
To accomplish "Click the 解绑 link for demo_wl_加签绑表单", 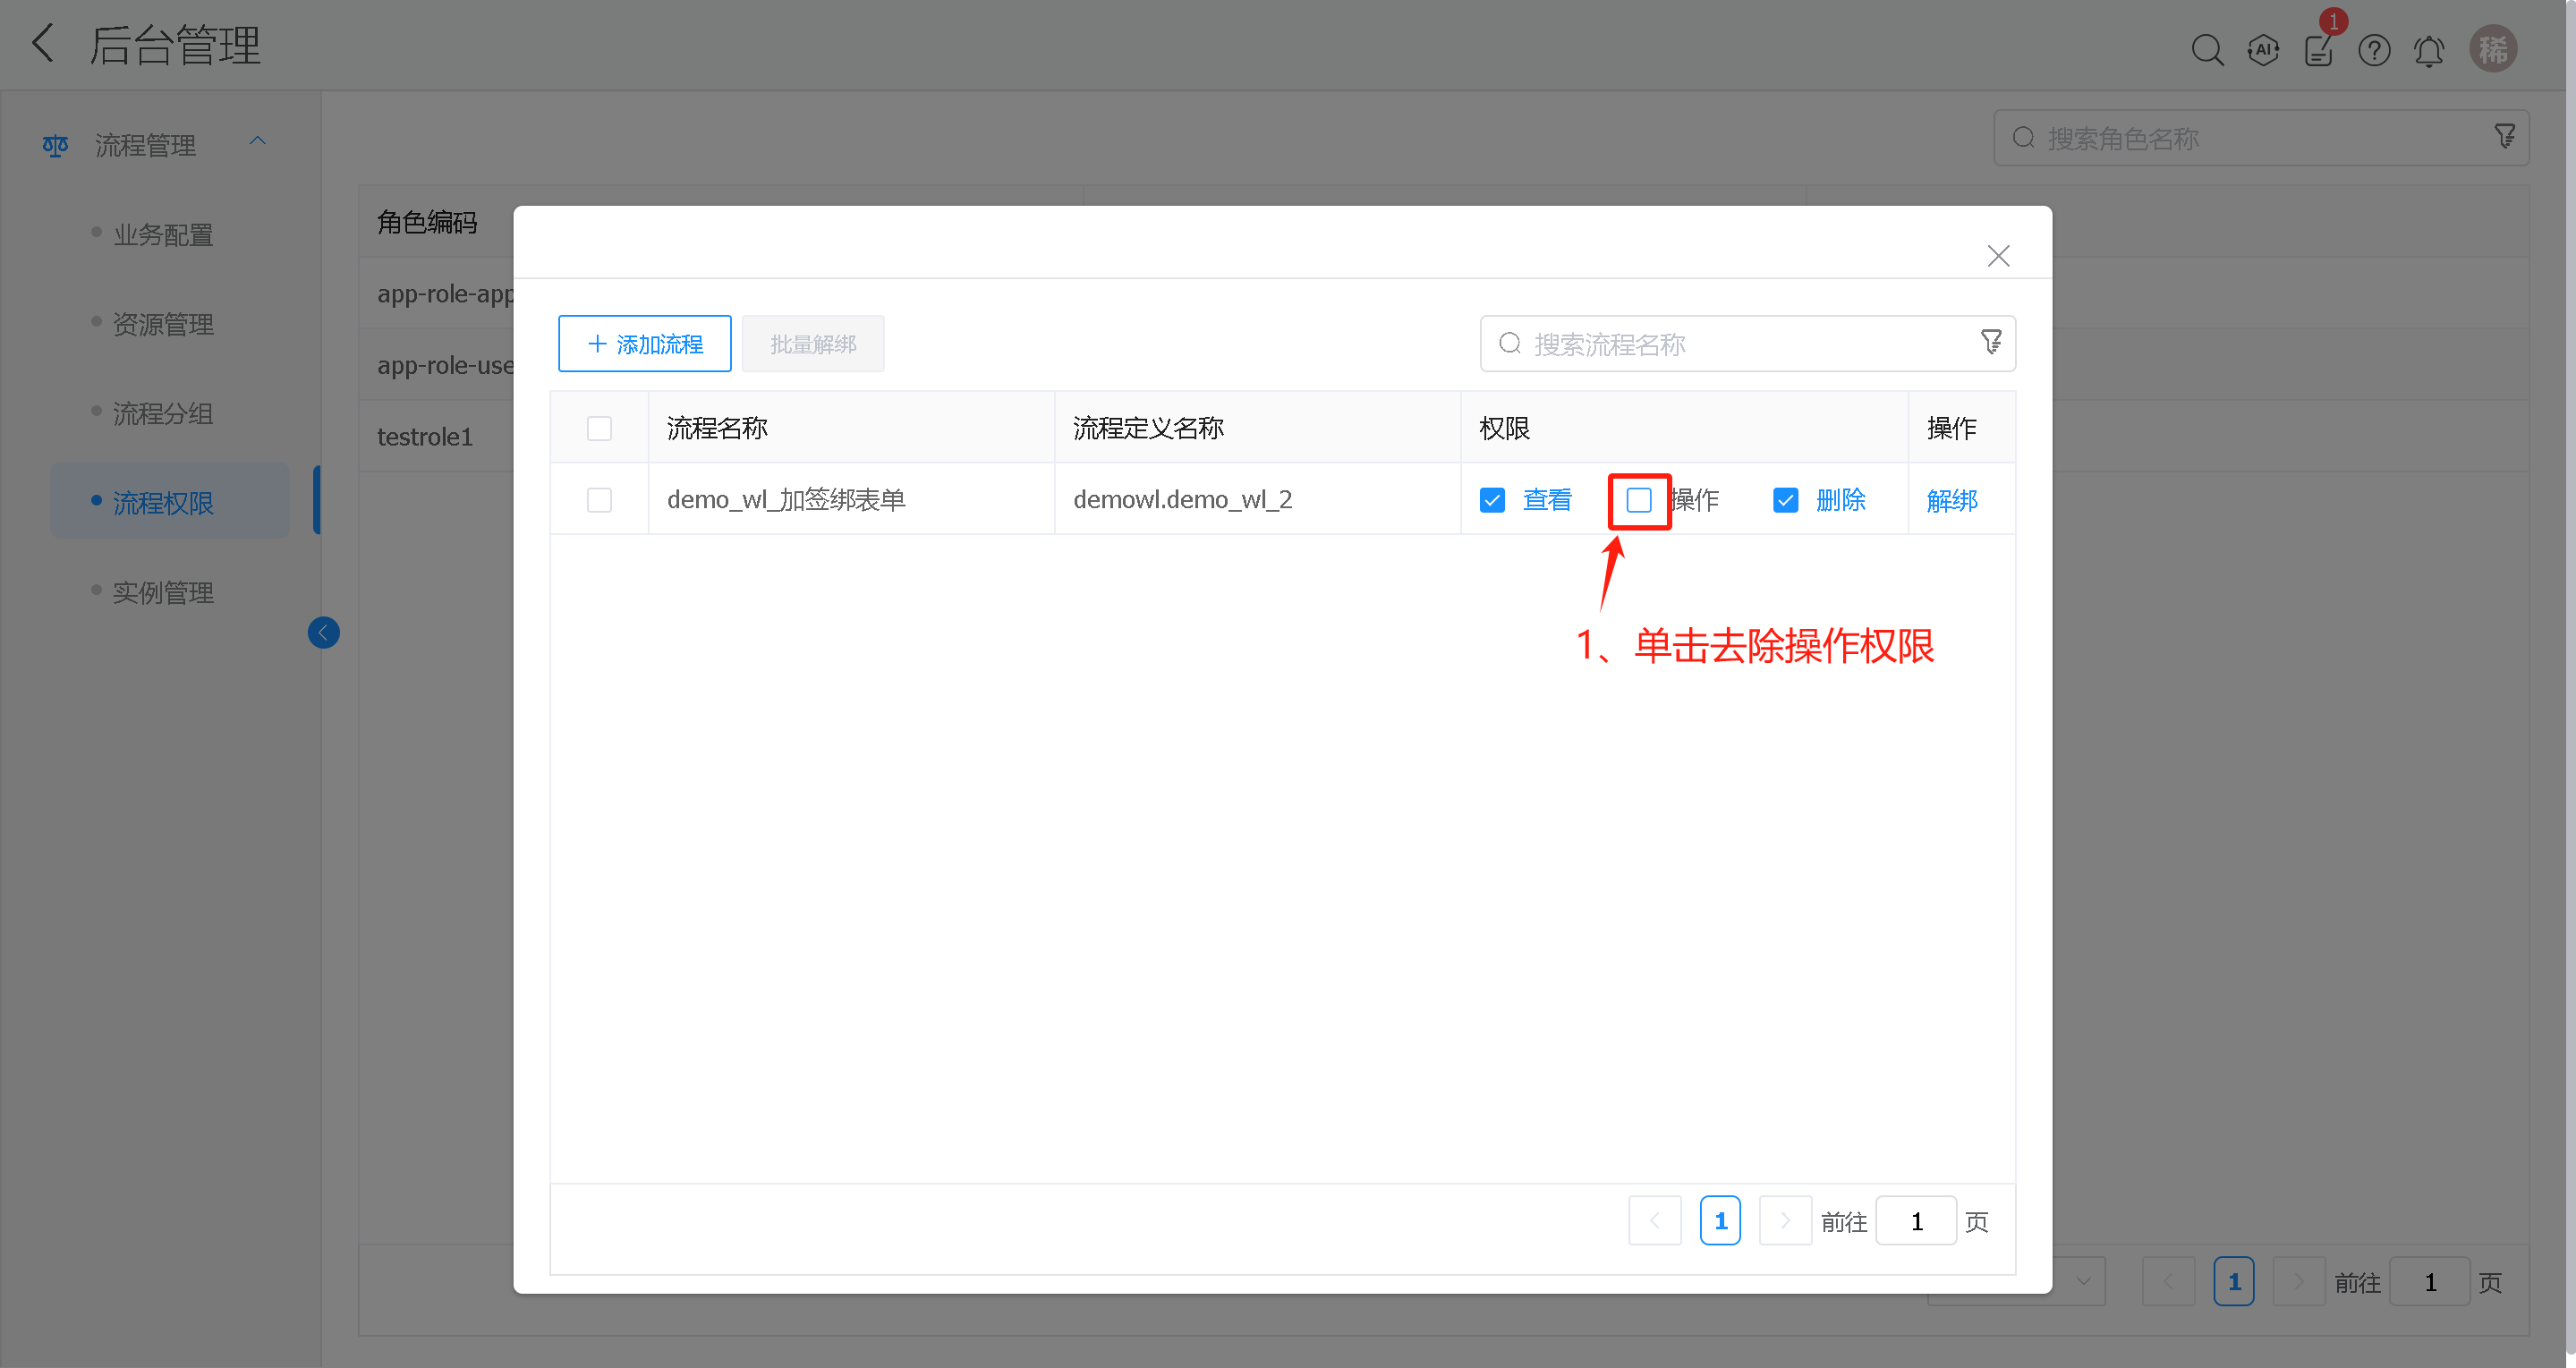I will [1952, 499].
